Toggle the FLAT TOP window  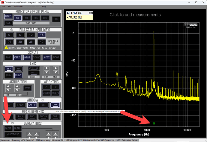pos(32,105)
